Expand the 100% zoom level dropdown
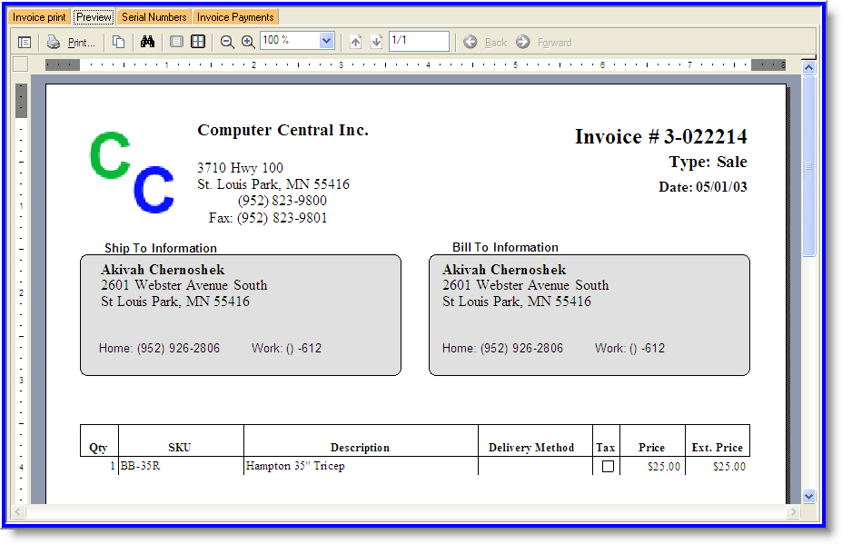The height and width of the screenshot is (544, 842). tap(326, 41)
